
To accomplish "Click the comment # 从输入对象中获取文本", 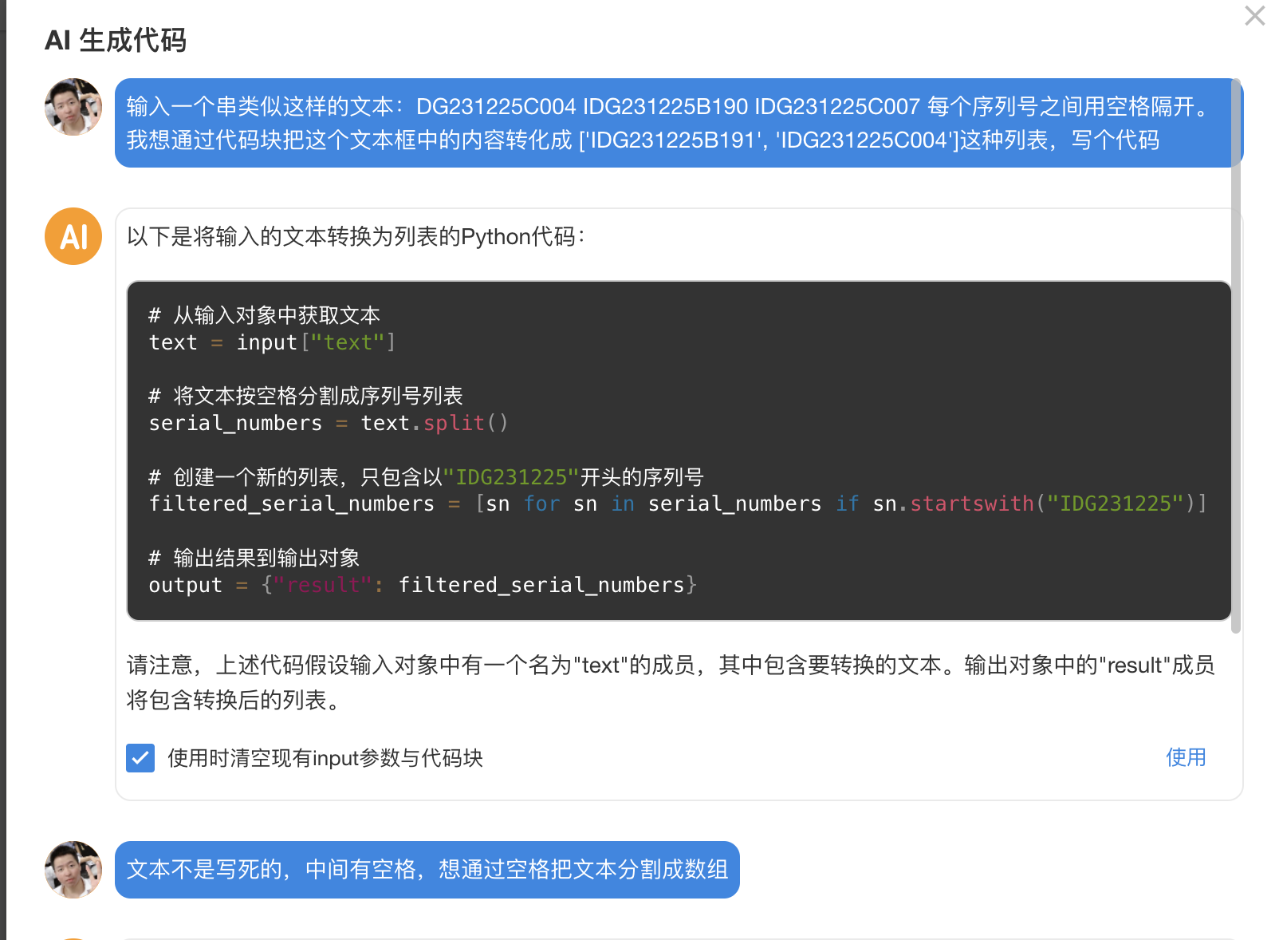I will [264, 315].
